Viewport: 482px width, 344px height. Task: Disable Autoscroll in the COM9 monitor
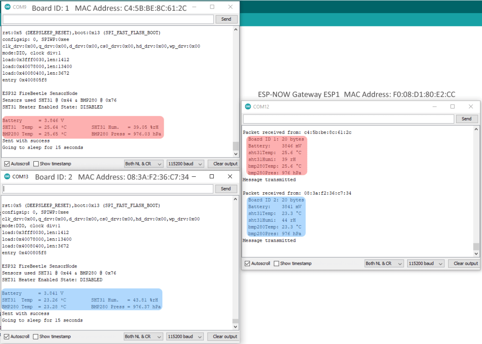(x=7, y=164)
